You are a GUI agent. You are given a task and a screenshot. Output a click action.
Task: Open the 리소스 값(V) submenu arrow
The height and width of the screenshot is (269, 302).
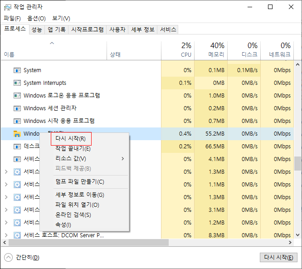(x=123, y=159)
